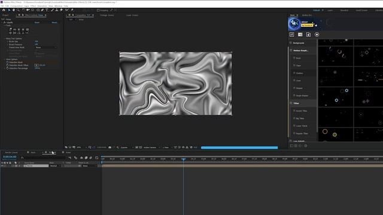Select the Roto Brush tool
Viewport: 383px width, 215px height.
click(x=66, y=10)
